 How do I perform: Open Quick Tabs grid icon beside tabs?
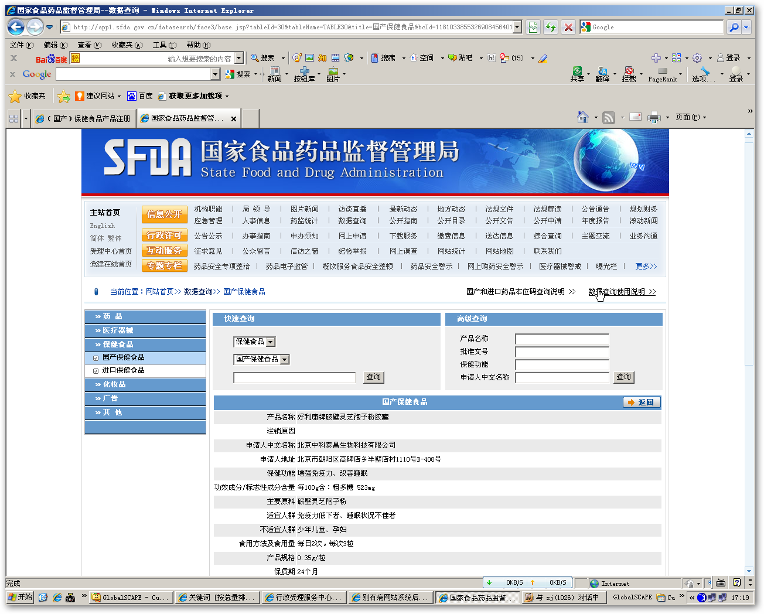coord(13,118)
